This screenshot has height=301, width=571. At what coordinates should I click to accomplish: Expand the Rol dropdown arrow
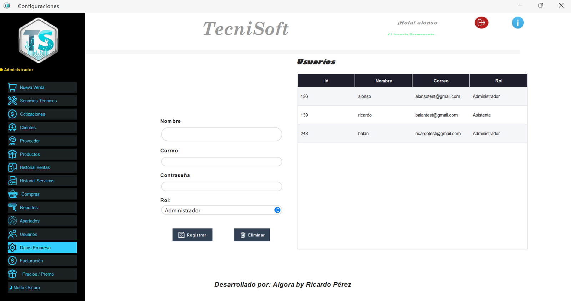pos(277,210)
